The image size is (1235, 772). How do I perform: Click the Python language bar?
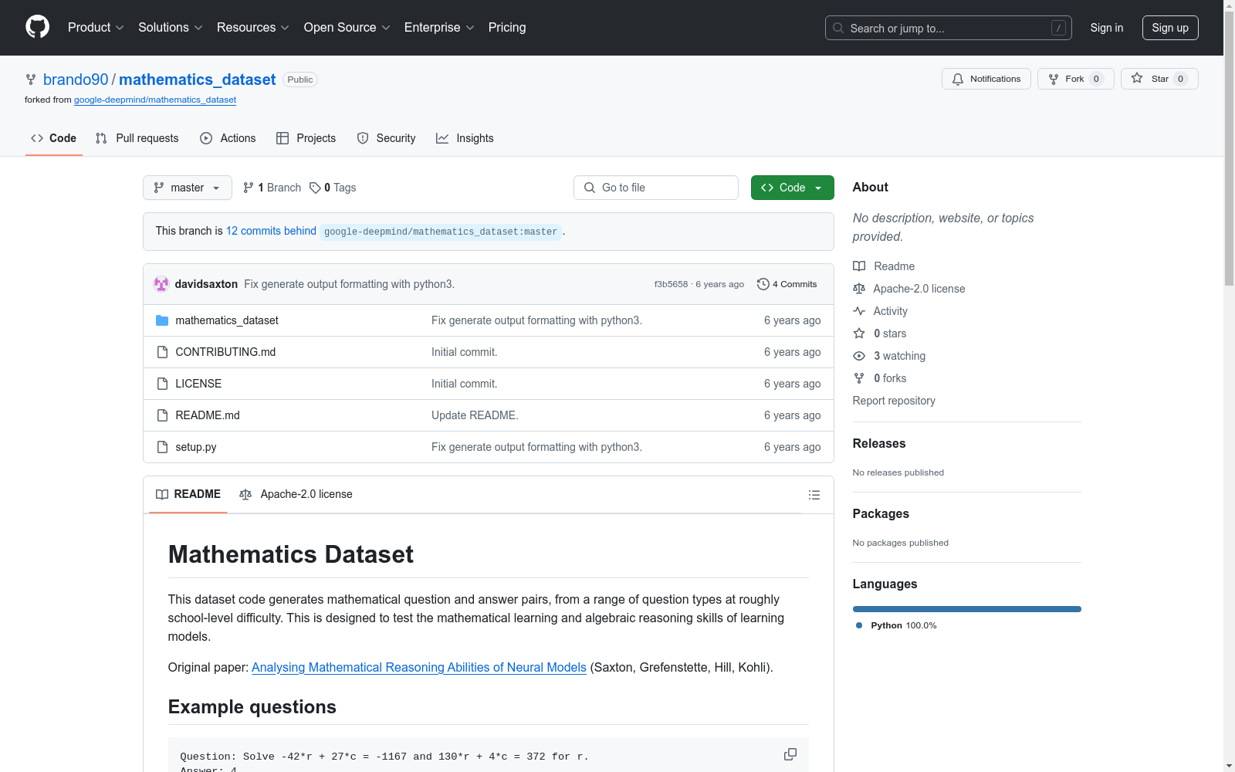(x=967, y=609)
